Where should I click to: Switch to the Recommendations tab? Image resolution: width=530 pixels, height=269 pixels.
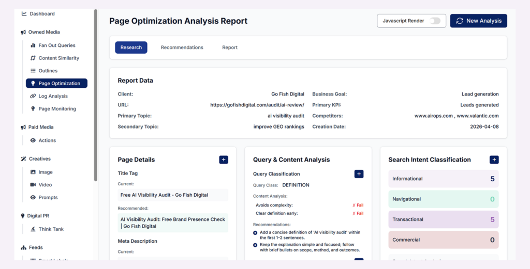click(182, 48)
